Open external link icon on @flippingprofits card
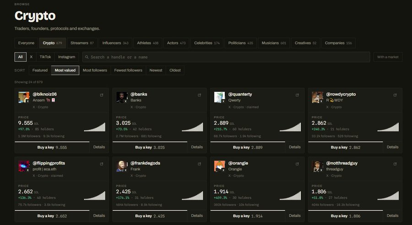Screen dimensions: 412x225 coord(102,164)
